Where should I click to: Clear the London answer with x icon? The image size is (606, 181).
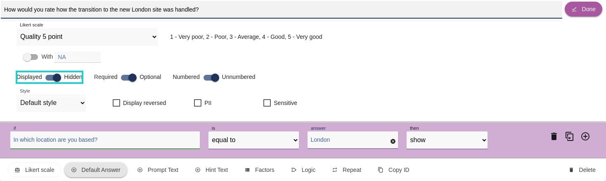click(x=393, y=141)
